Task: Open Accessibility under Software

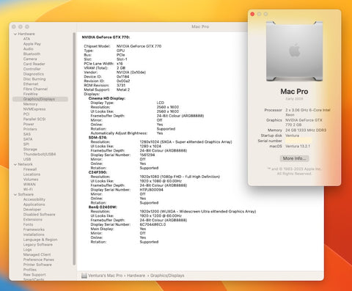Action: (34, 199)
